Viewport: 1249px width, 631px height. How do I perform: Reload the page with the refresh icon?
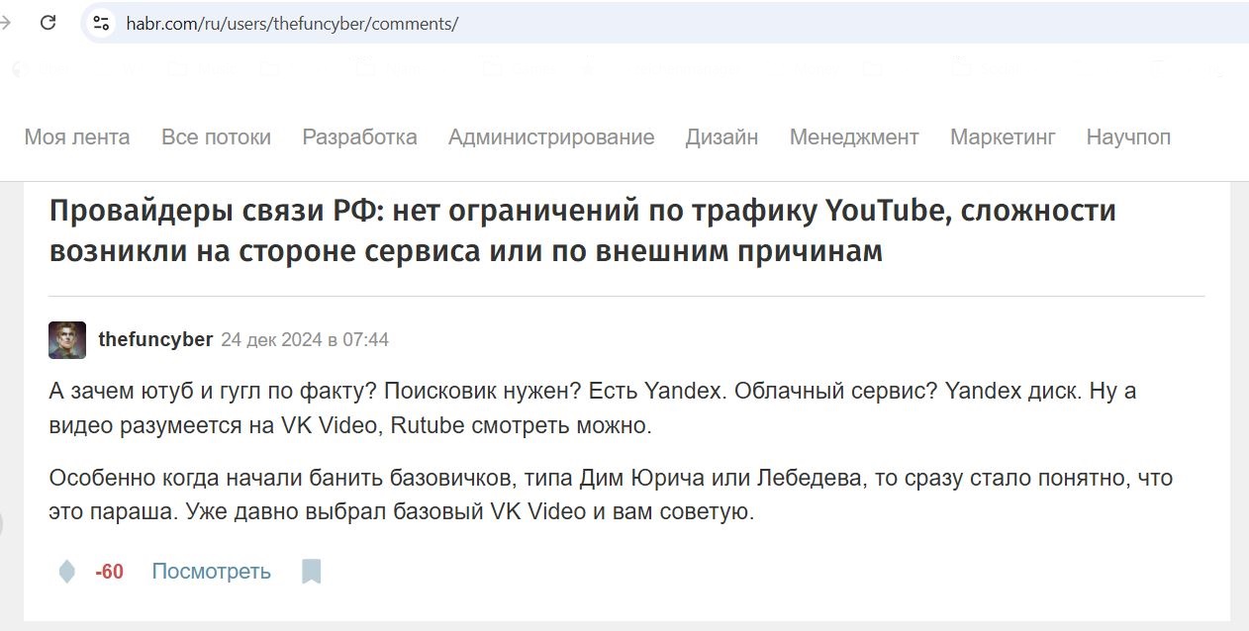(x=48, y=22)
